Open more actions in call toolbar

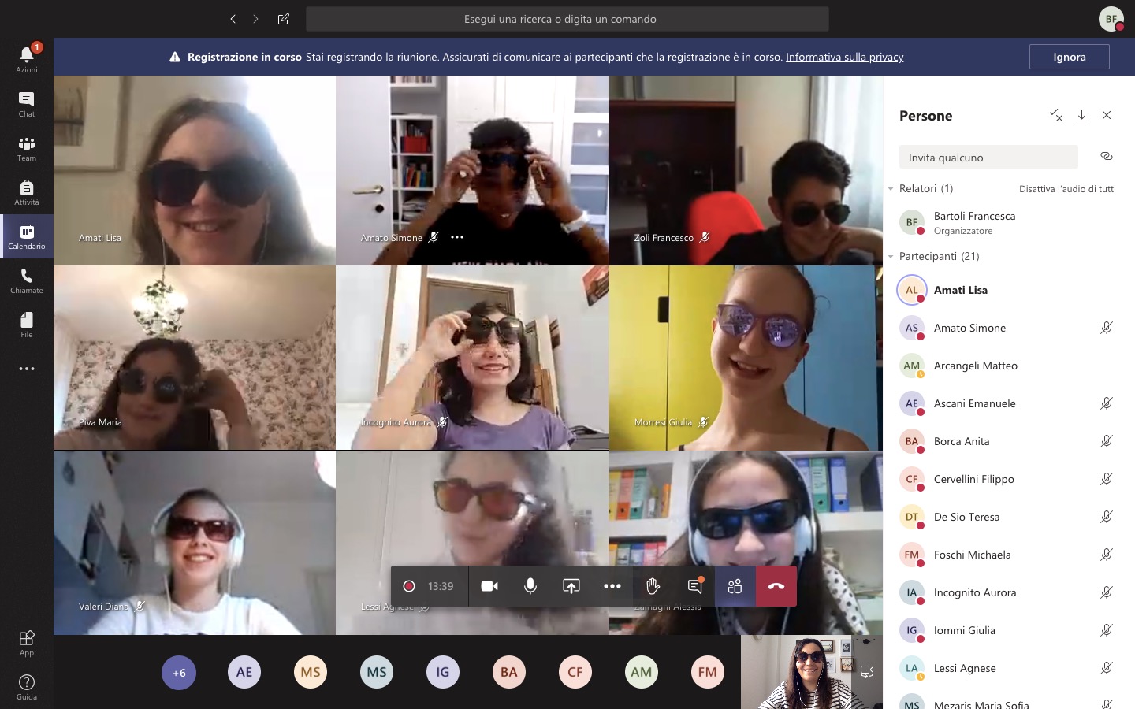click(x=612, y=586)
